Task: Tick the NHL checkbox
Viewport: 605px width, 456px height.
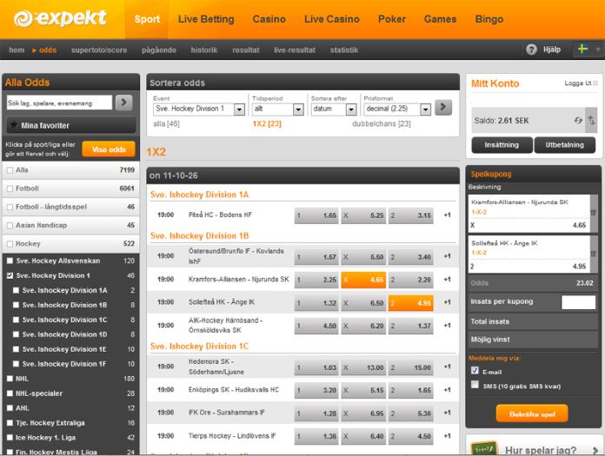Action: [10, 379]
